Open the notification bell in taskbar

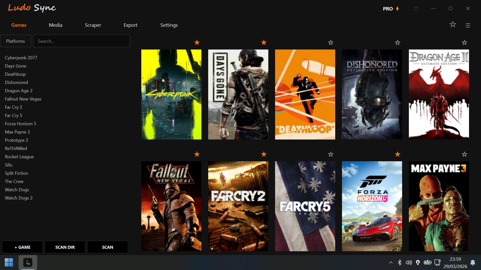pos(473,262)
